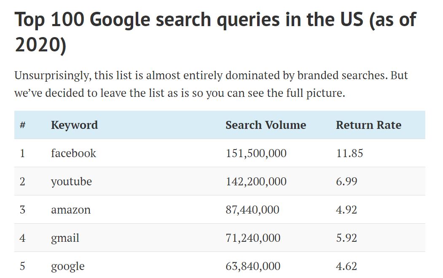Click search volume 142,200,000
The height and width of the screenshot is (278, 443).
pos(256,182)
